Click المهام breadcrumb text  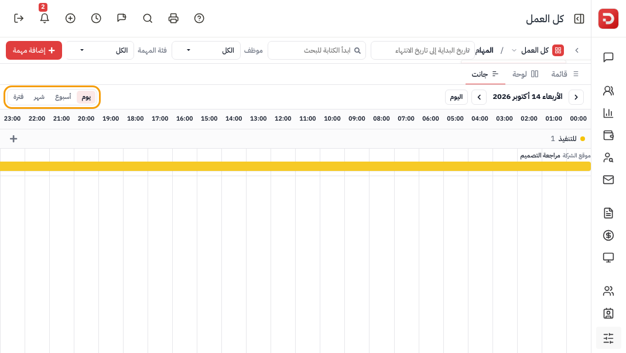click(x=484, y=50)
